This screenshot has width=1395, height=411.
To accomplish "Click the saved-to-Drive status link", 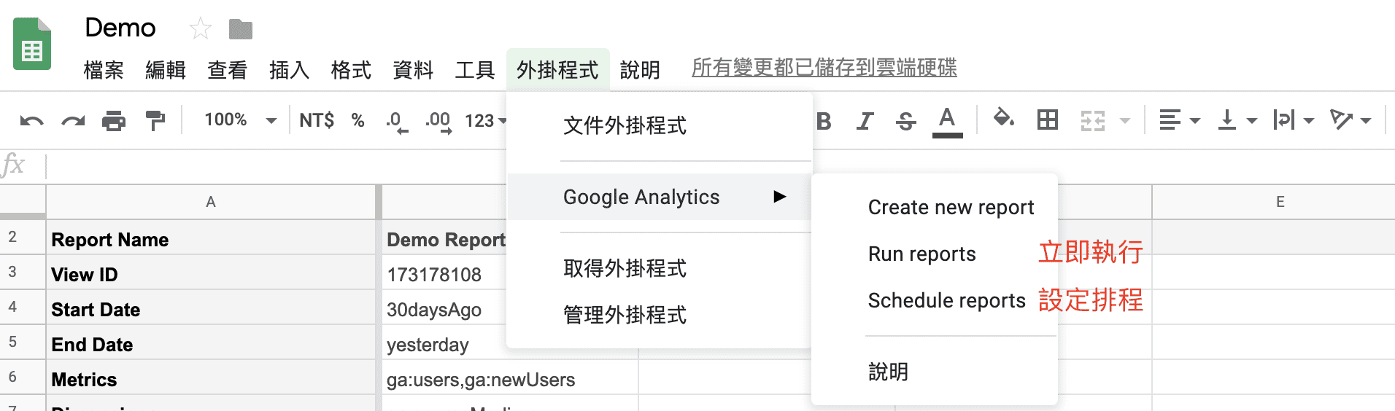I will click(x=824, y=68).
